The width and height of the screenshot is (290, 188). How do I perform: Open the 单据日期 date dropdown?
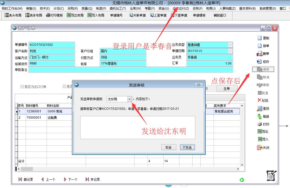[x=230, y=51]
